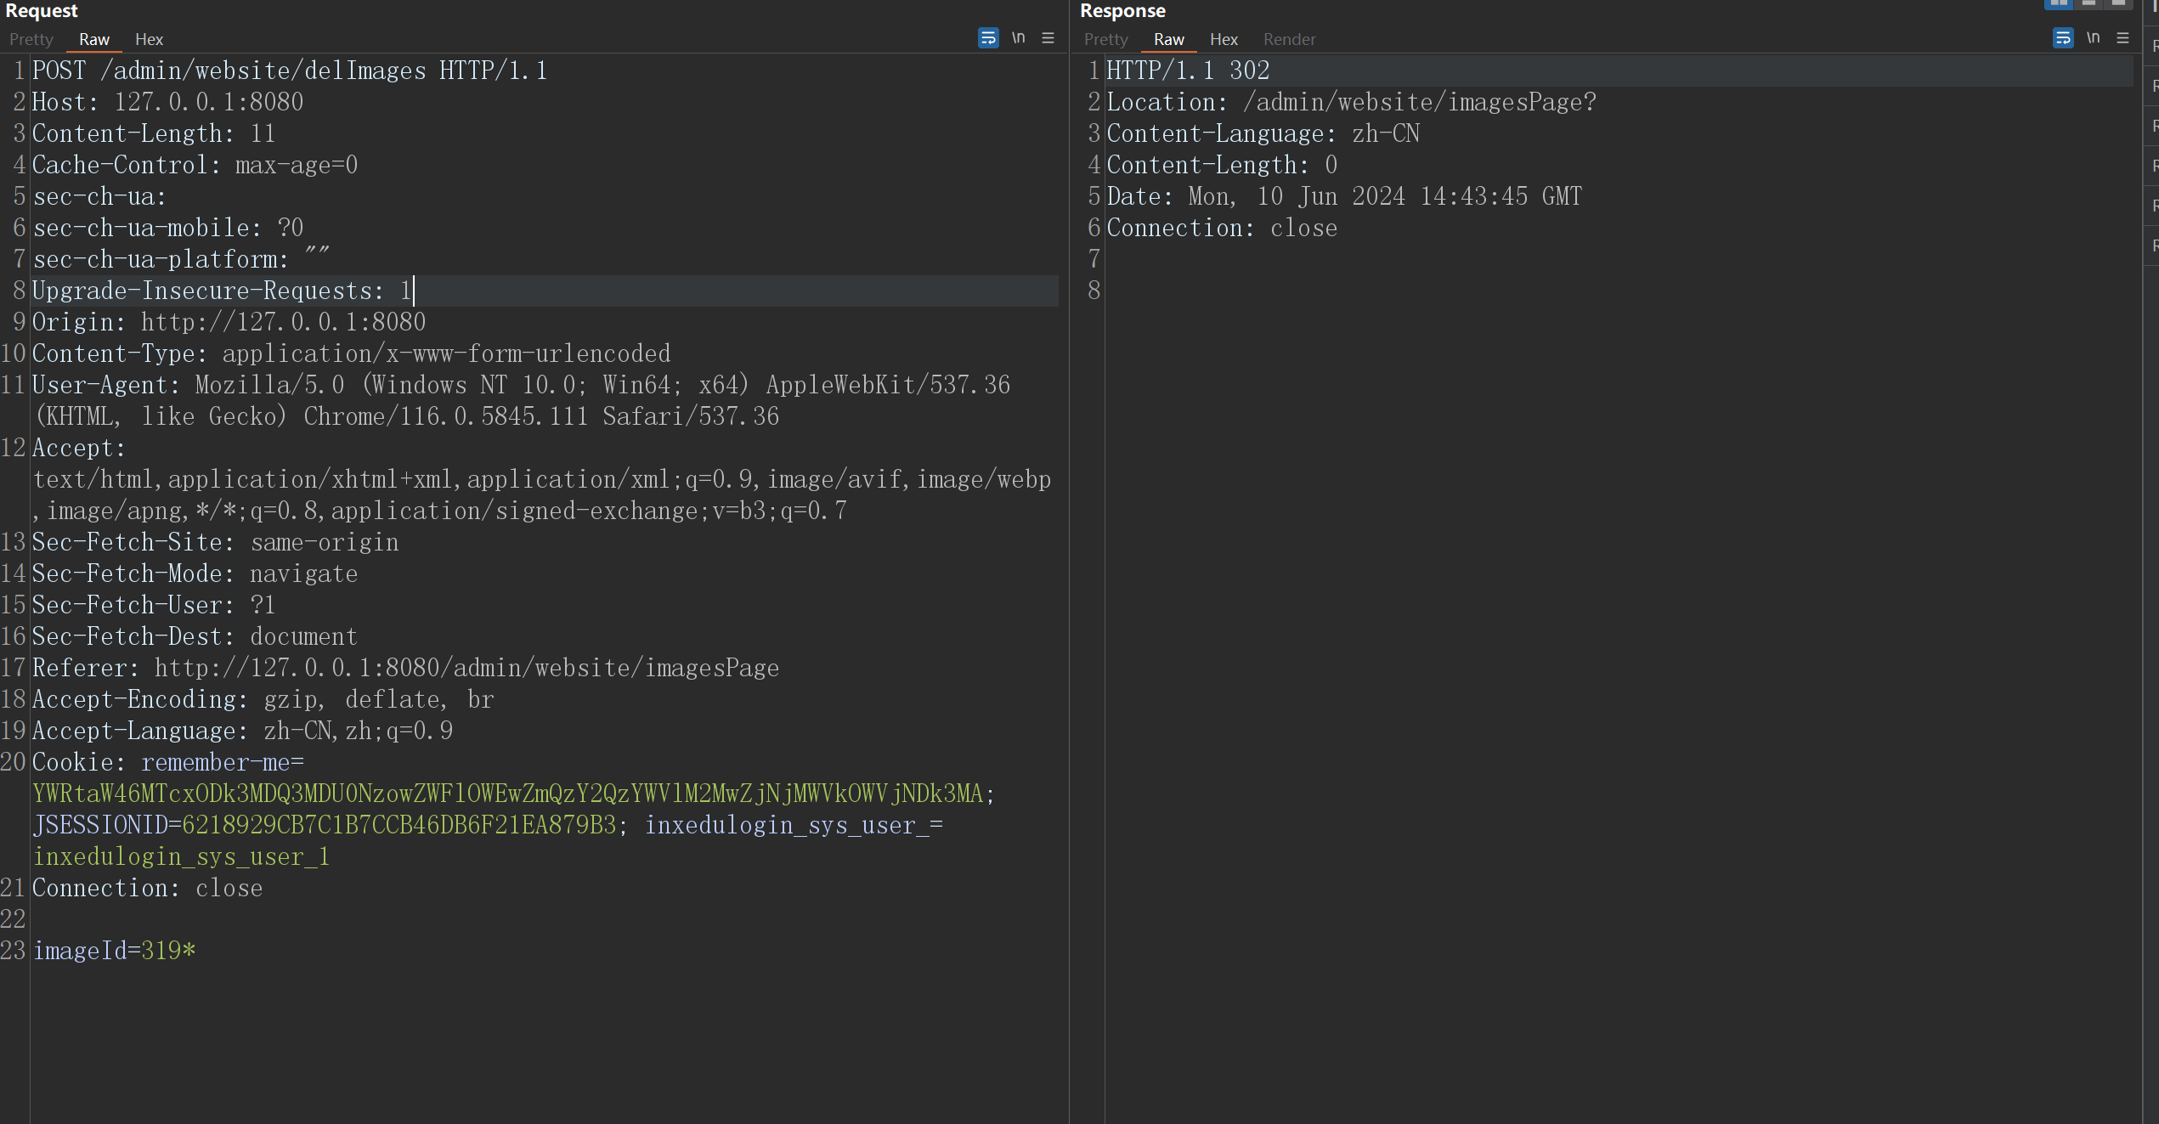Screen dimensions: 2159x1124
Task: Click the 'Response' panel title
Action: click(1122, 10)
